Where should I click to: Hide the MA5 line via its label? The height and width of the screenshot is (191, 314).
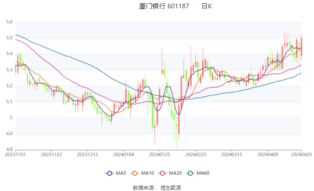point(121,173)
